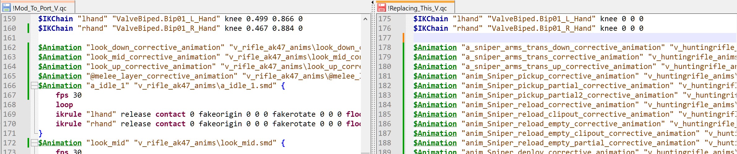Click "a_sniper_arms_trans_down_corrective_animation" on line 178

click(x=563, y=47)
